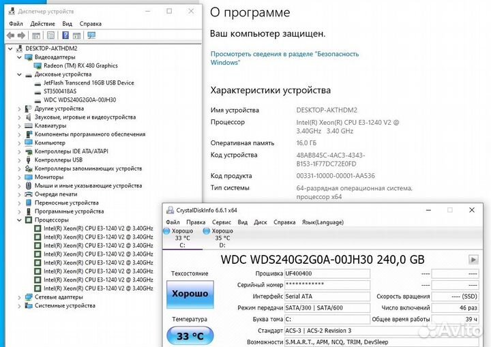Collapse the Видеоадаптеры category

coord(19,57)
